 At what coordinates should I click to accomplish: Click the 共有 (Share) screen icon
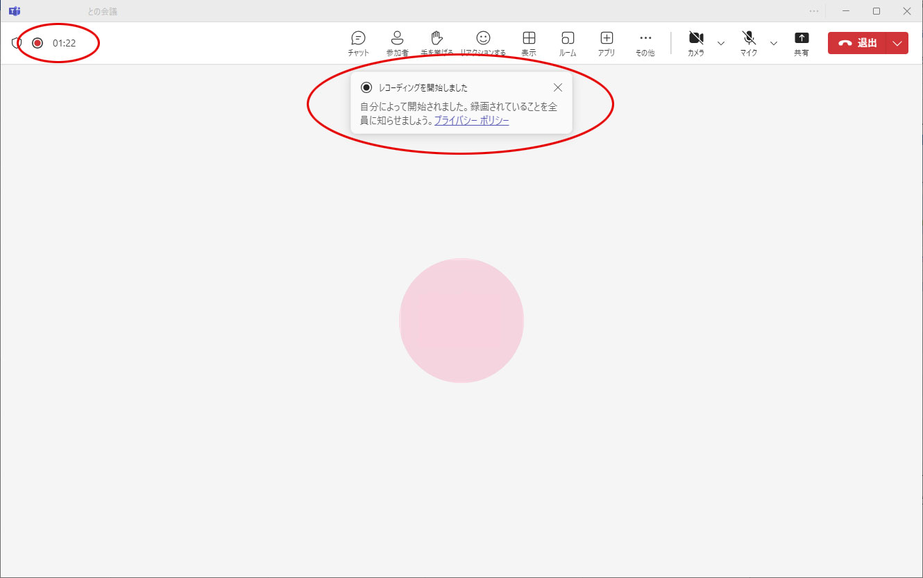tap(802, 42)
